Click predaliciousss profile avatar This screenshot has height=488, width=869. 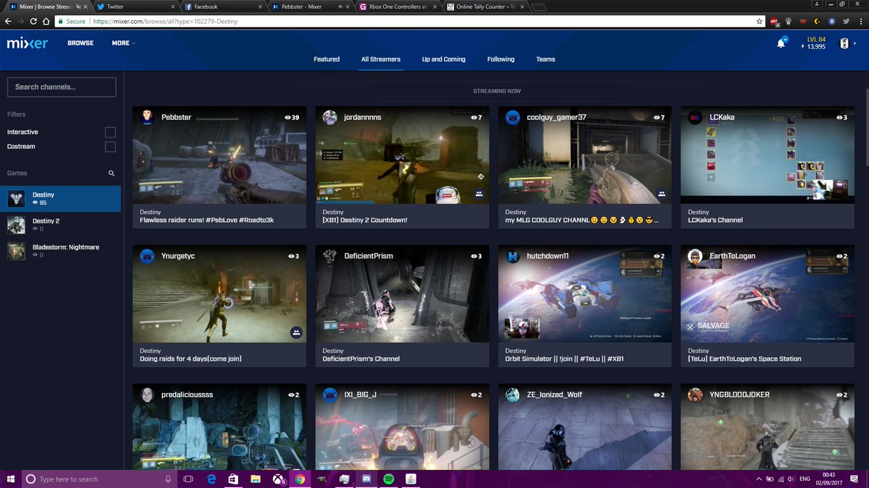click(147, 395)
